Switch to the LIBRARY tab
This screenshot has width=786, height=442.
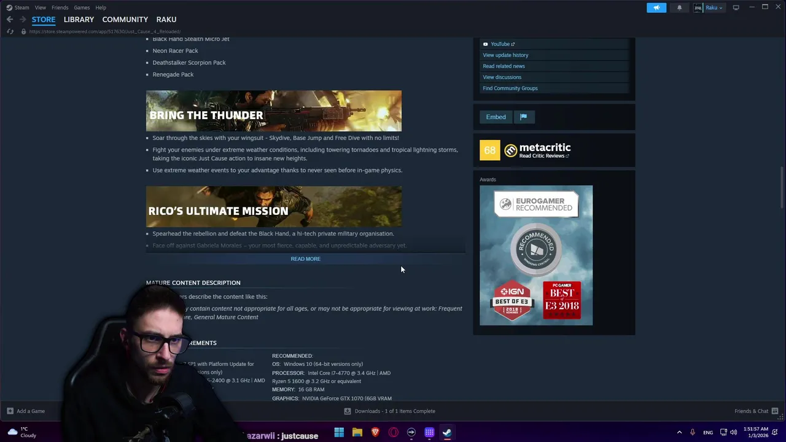point(79,20)
